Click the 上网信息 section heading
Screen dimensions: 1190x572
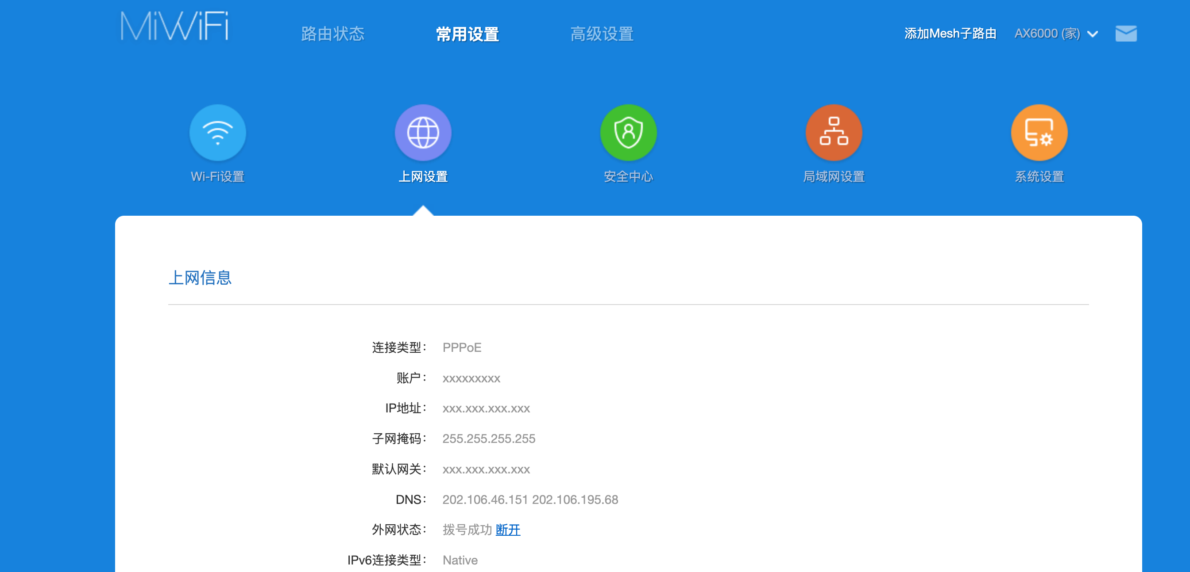click(200, 278)
